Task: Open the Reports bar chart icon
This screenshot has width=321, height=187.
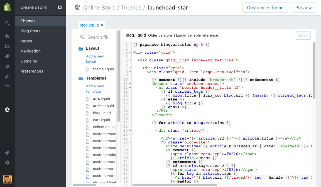Action: pos(7,76)
